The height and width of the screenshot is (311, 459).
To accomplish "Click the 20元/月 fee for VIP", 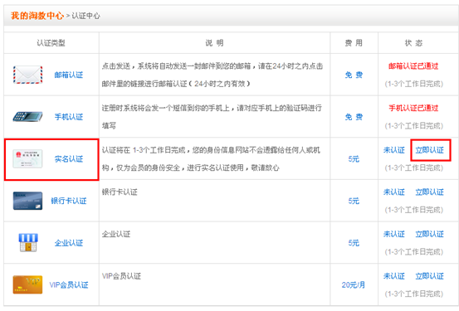I will pos(354,285).
